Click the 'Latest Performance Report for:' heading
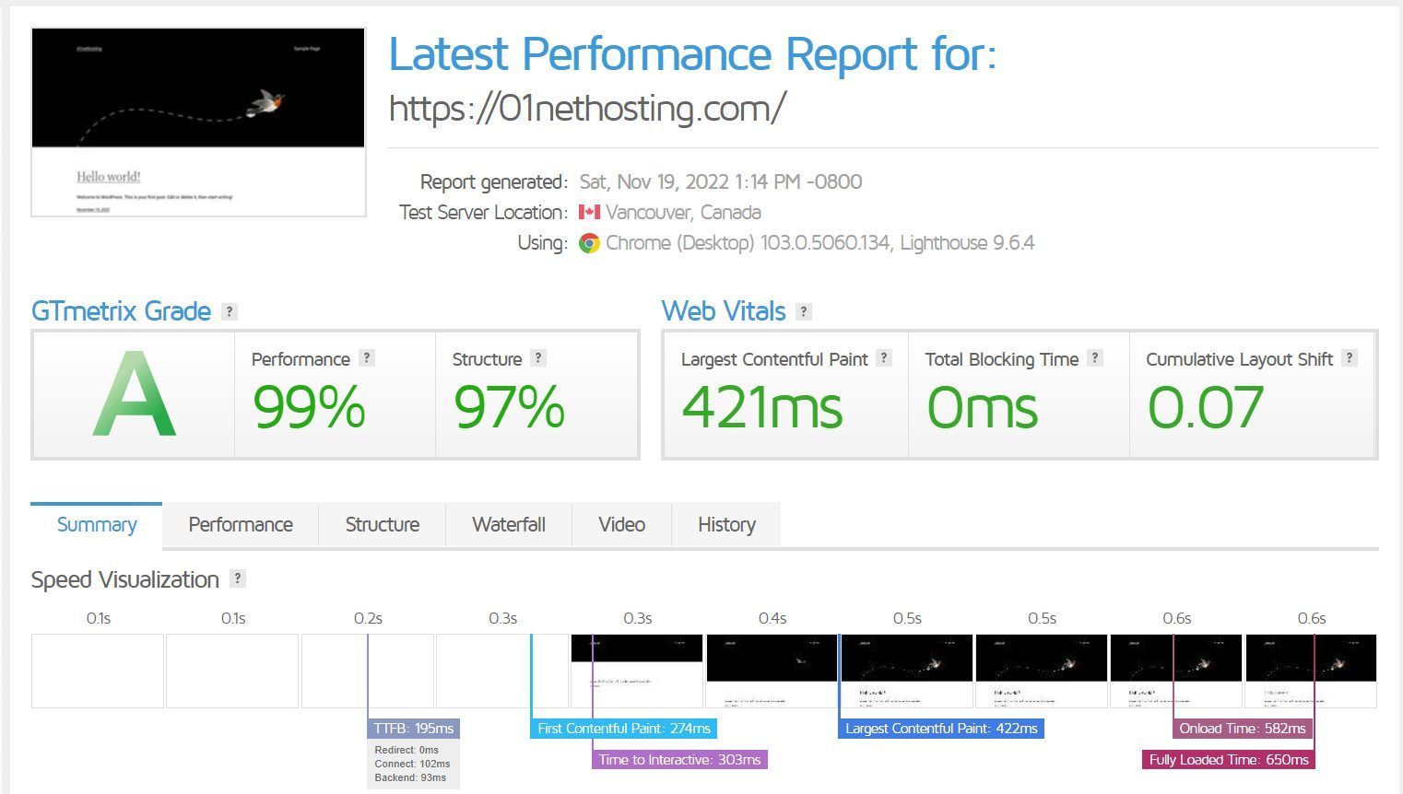 click(693, 54)
